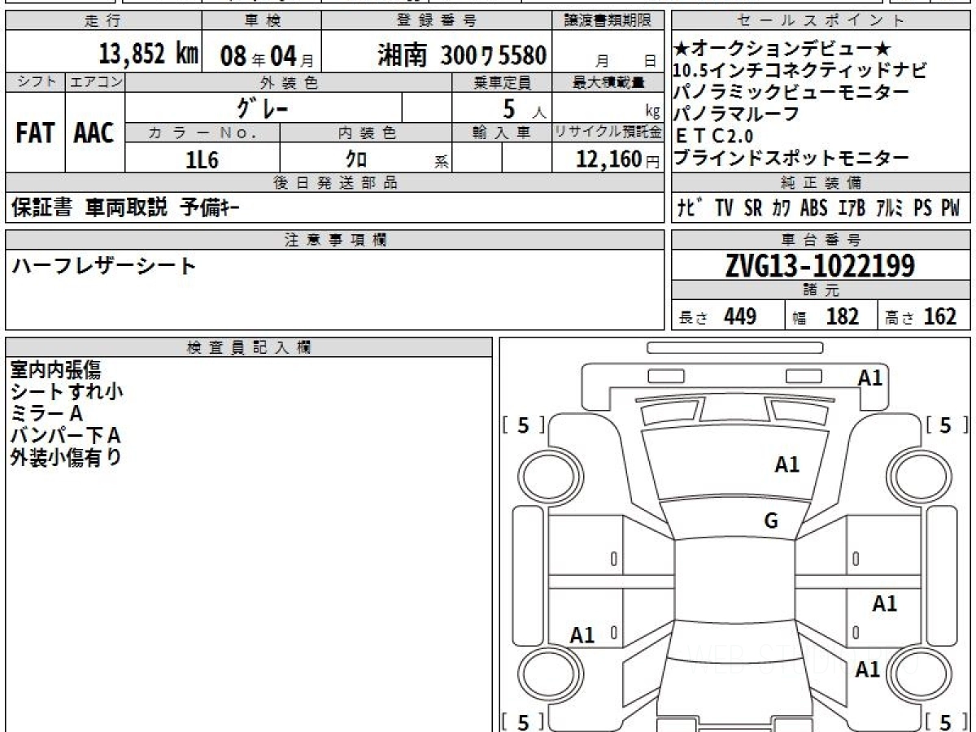Click inspector note ミラーA
This screenshot has width=976, height=732.
[x=46, y=414]
